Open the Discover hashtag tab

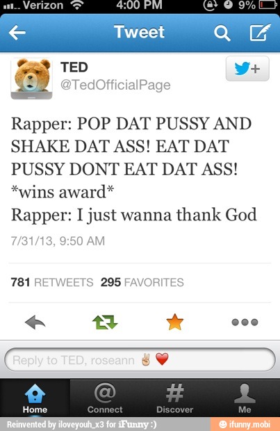tap(175, 398)
